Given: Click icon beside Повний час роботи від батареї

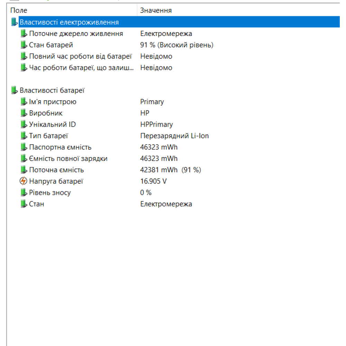Looking at the screenshot, I should coord(24,56).
